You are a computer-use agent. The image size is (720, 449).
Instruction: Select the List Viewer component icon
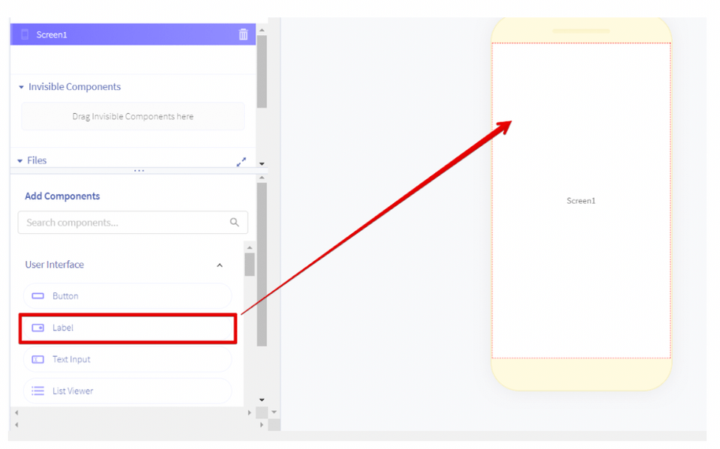click(x=37, y=391)
